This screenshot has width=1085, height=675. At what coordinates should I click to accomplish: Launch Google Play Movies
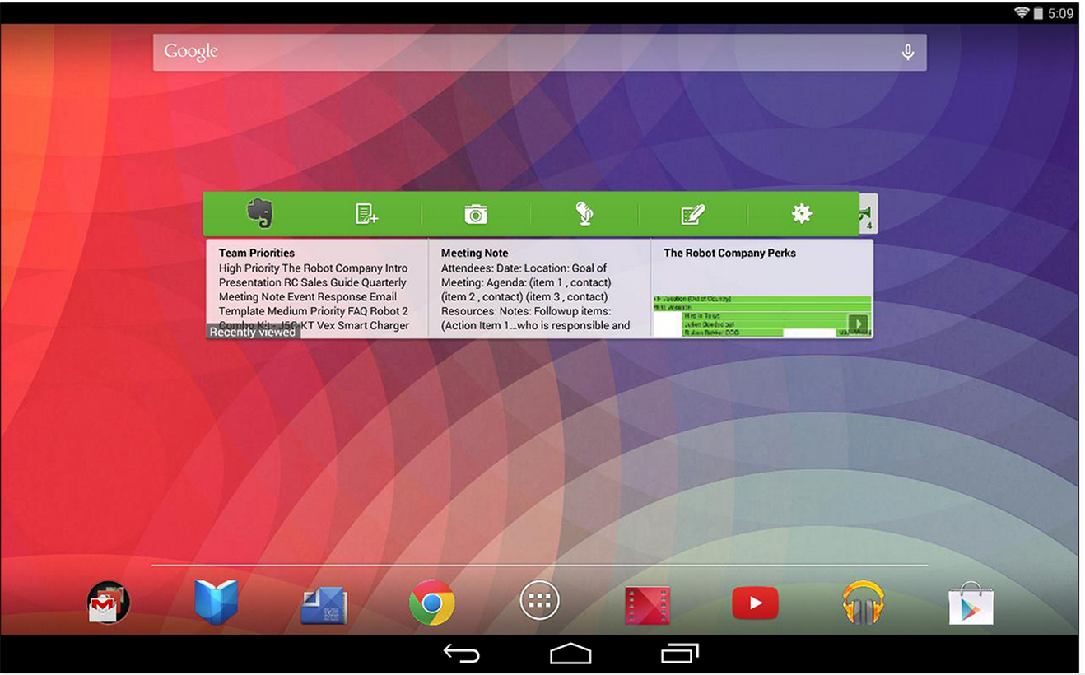coord(647,605)
